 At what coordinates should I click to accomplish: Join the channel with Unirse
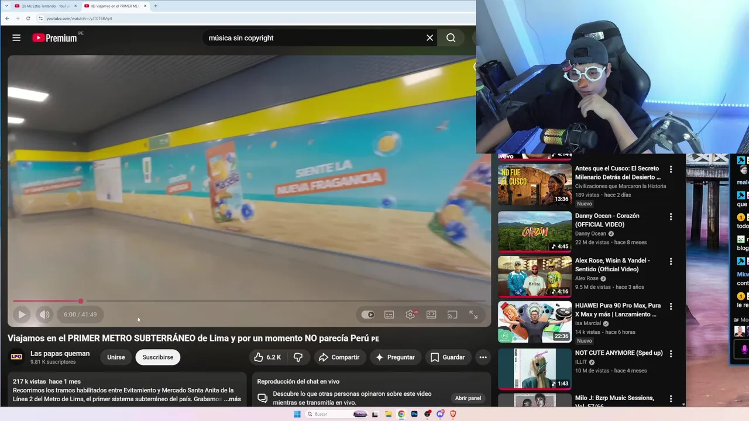116,357
